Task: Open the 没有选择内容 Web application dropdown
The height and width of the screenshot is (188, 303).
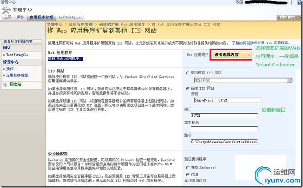Action: tap(232, 55)
